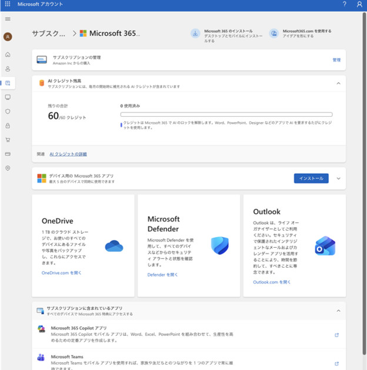Image resolution: width=367 pixels, height=370 pixels.
Task: Open the AI クレジットの詳細 link
Action: click(x=68, y=154)
